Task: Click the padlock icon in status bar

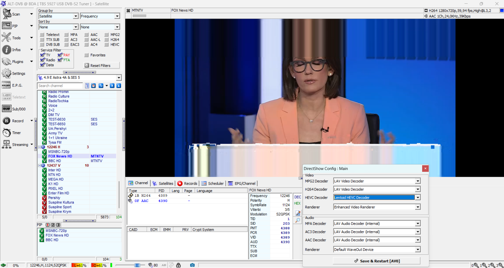Action: point(178,265)
